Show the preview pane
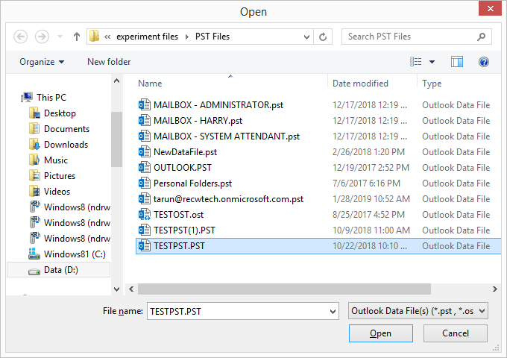507x358 pixels. coord(457,62)
